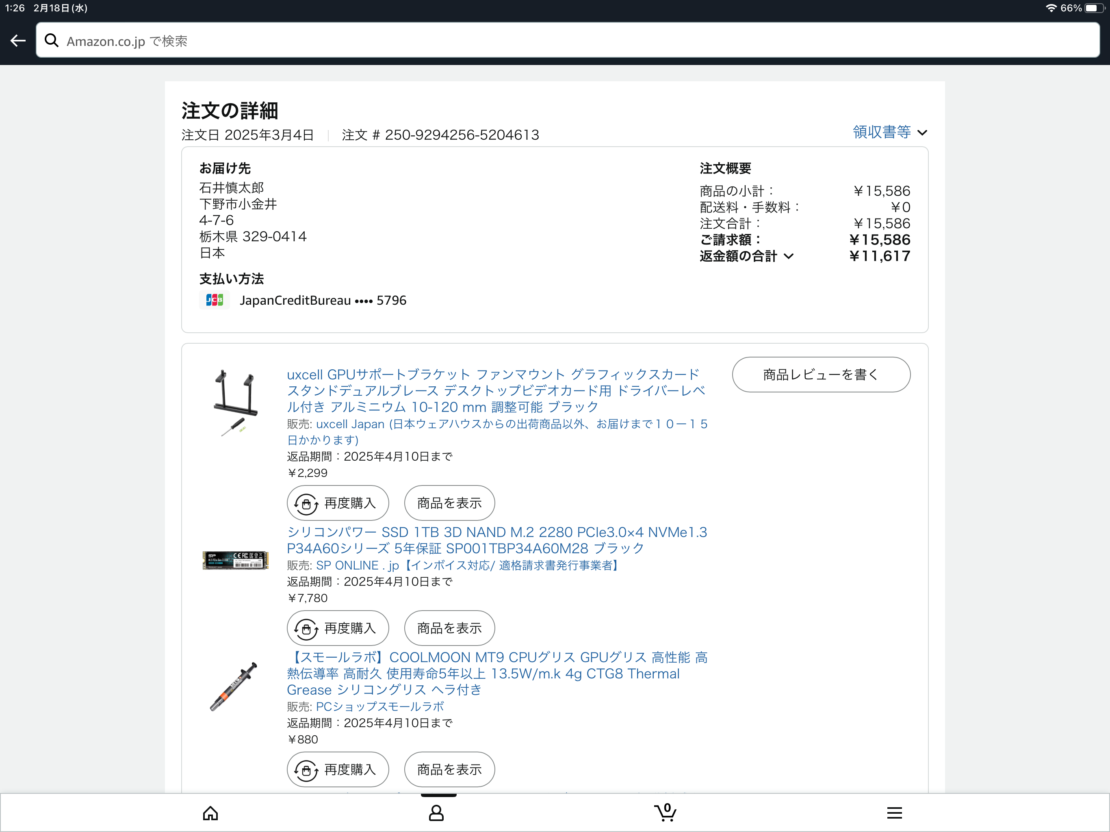The width and height of the screenshot is (1110, 832).
Task: Tap the thermal grease syringe thumbnail
Action: click(x=234, y=686)
